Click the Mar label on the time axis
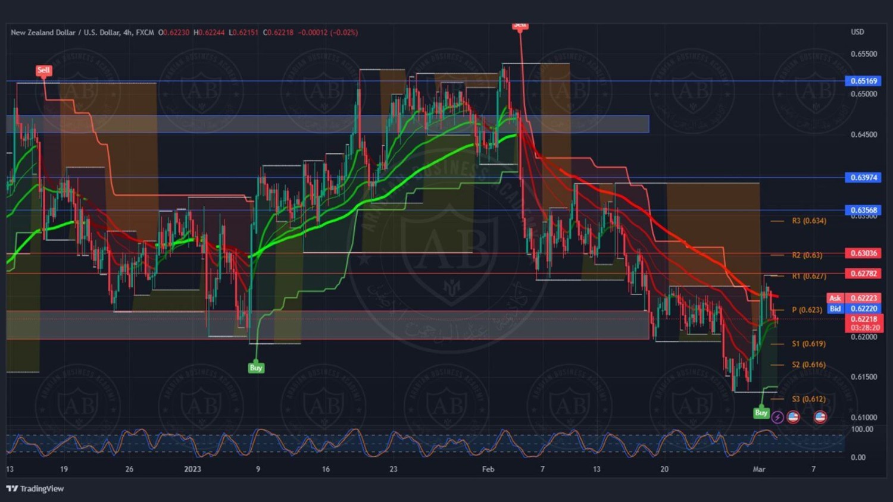893x502 pixels. pyautogui.click(x=759, y=469)
